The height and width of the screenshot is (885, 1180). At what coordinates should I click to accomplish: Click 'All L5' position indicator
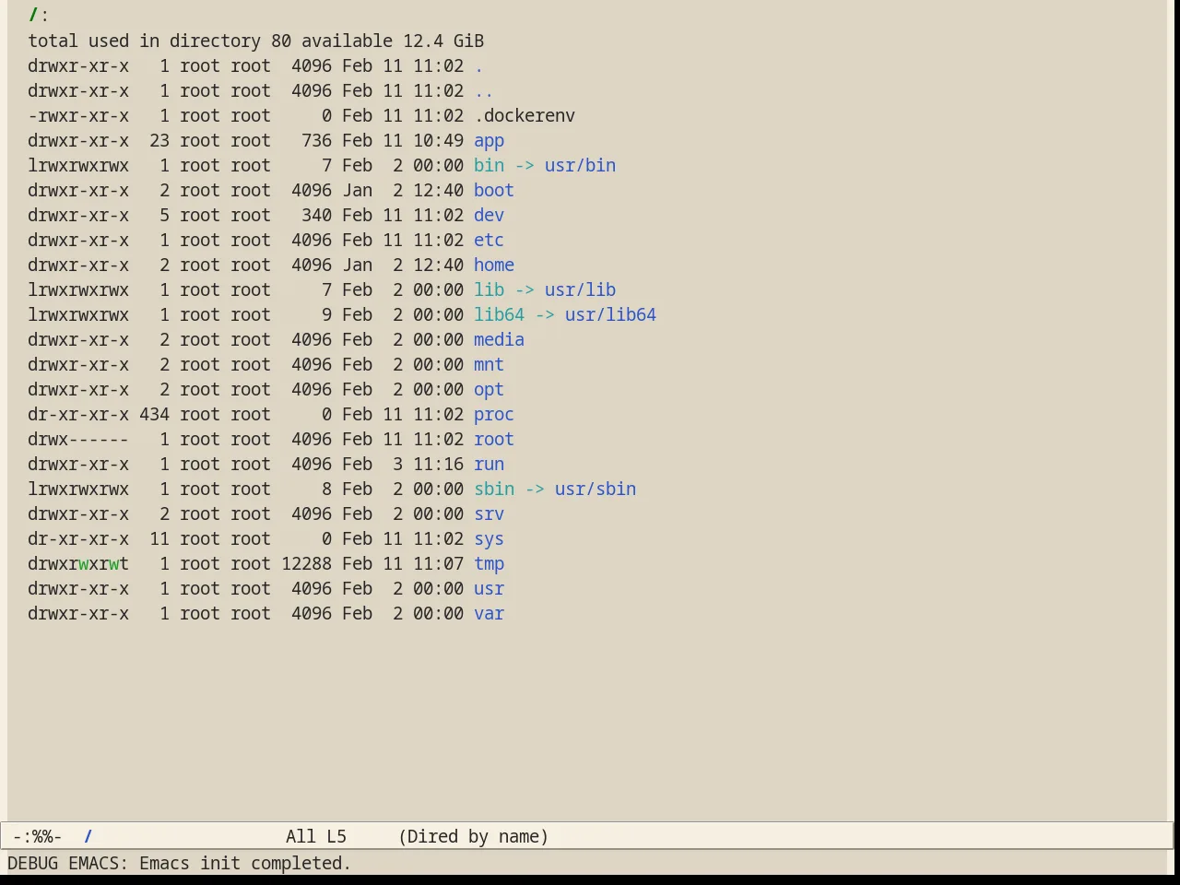316,837
